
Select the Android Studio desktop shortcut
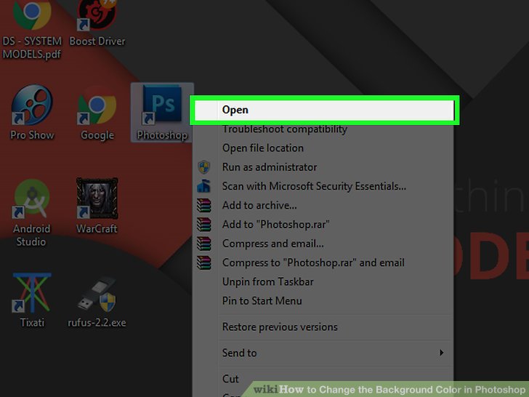(32, 212)
